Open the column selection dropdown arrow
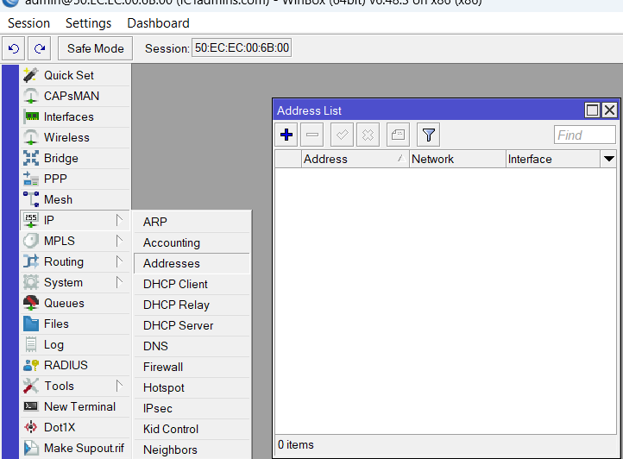The image size is (623, 459). click(608, 159)
